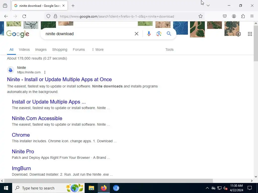258x193 pixels.
Task: Open Firefox account menu
Action: pyautogui.click(x=234, y=16)
